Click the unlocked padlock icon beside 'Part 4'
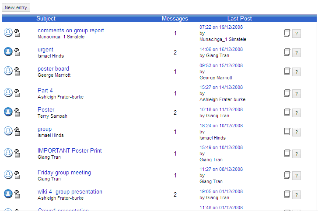The image size is (318, 211). [17, 92]
